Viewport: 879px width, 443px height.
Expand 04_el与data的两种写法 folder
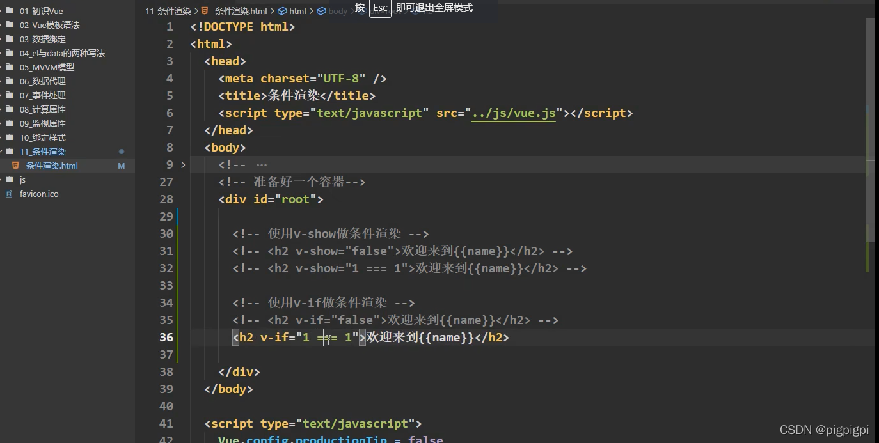pyautogui.click(x=62, y=53)
